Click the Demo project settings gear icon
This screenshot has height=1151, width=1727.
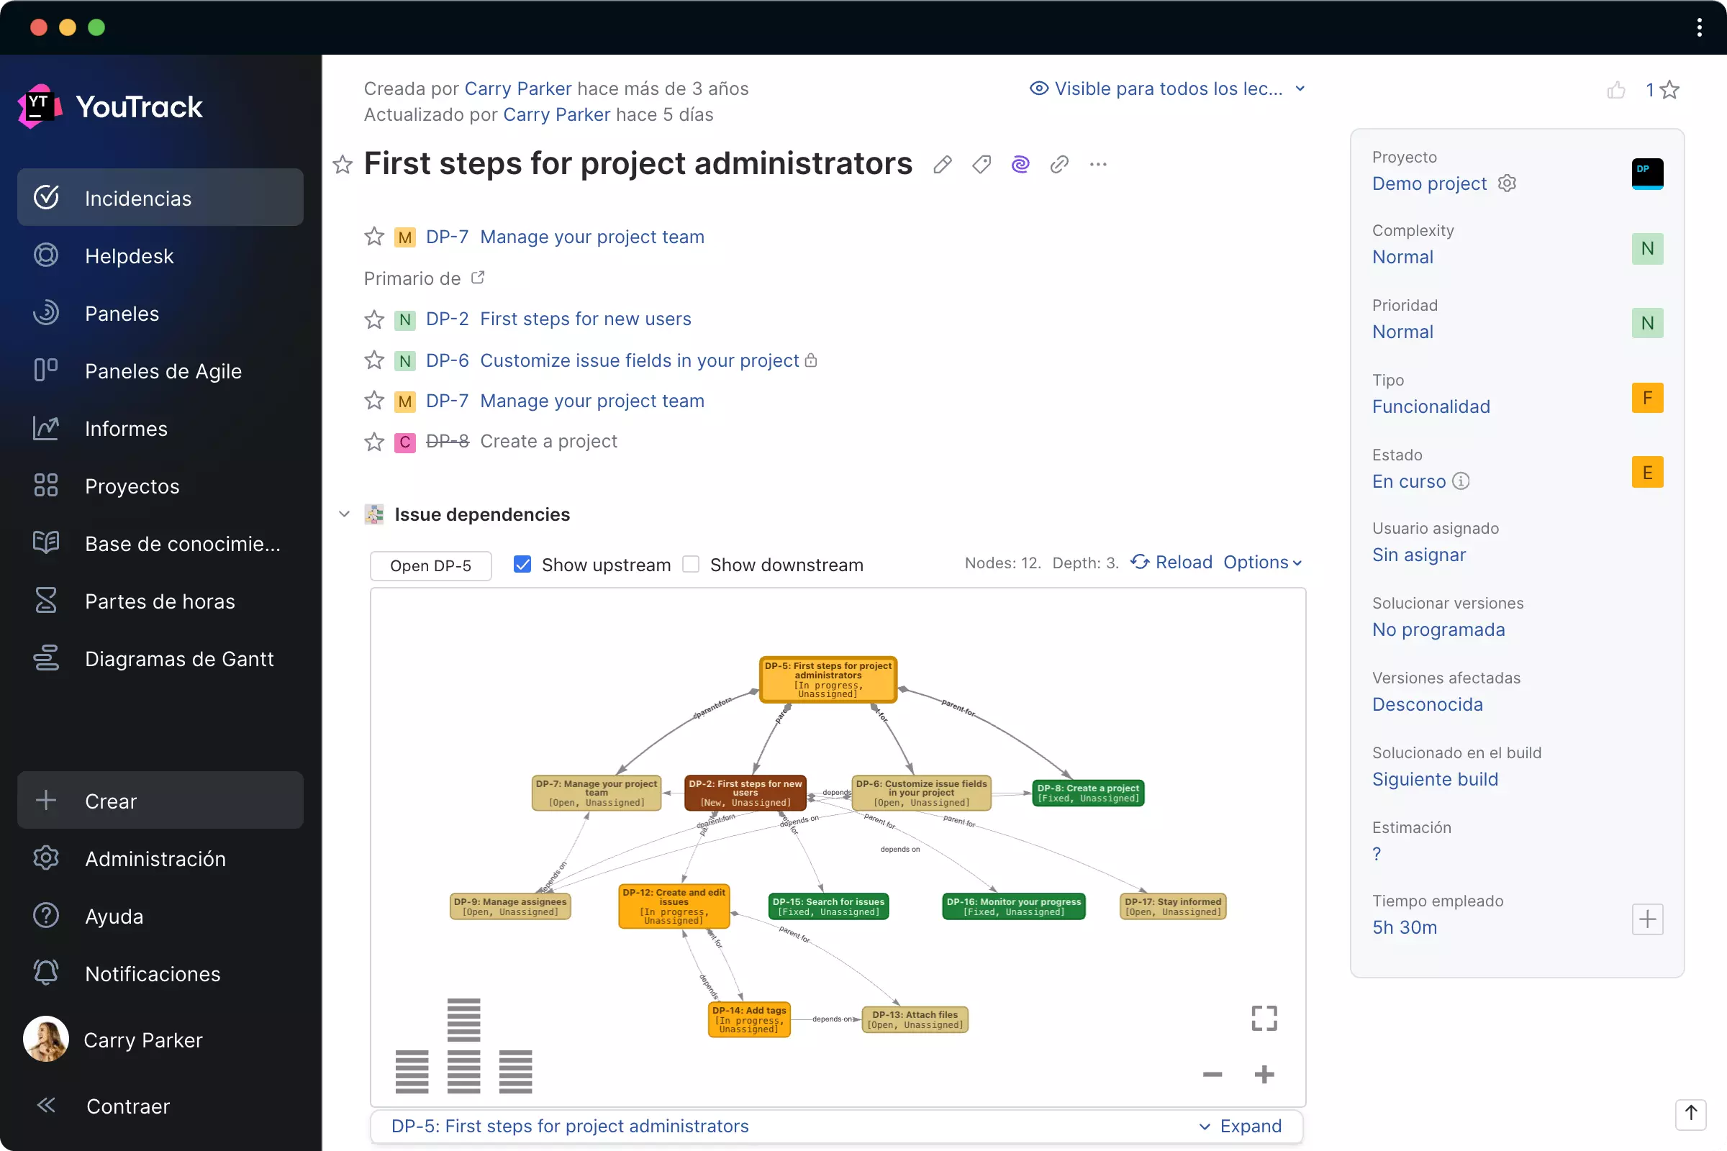click(1507, 183)
